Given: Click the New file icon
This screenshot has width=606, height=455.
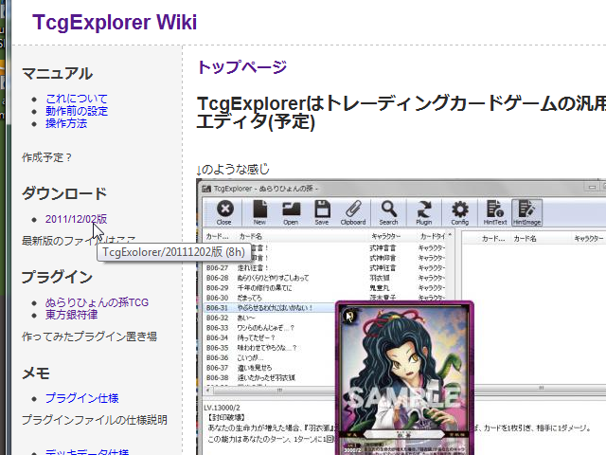Looking at the screenshot, I should pyautogui.click(x=259, y=212).
